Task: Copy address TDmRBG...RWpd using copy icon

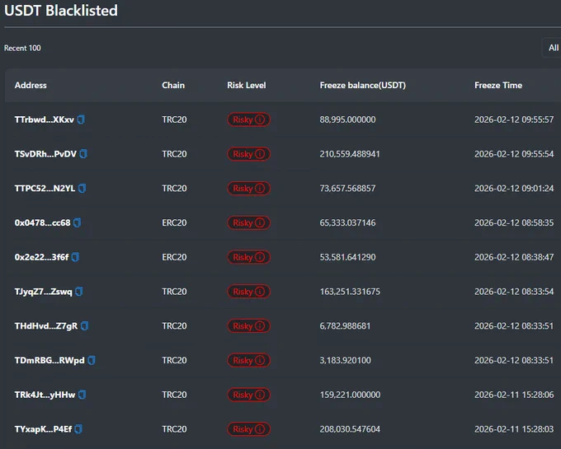Action: tap(92, 360)
